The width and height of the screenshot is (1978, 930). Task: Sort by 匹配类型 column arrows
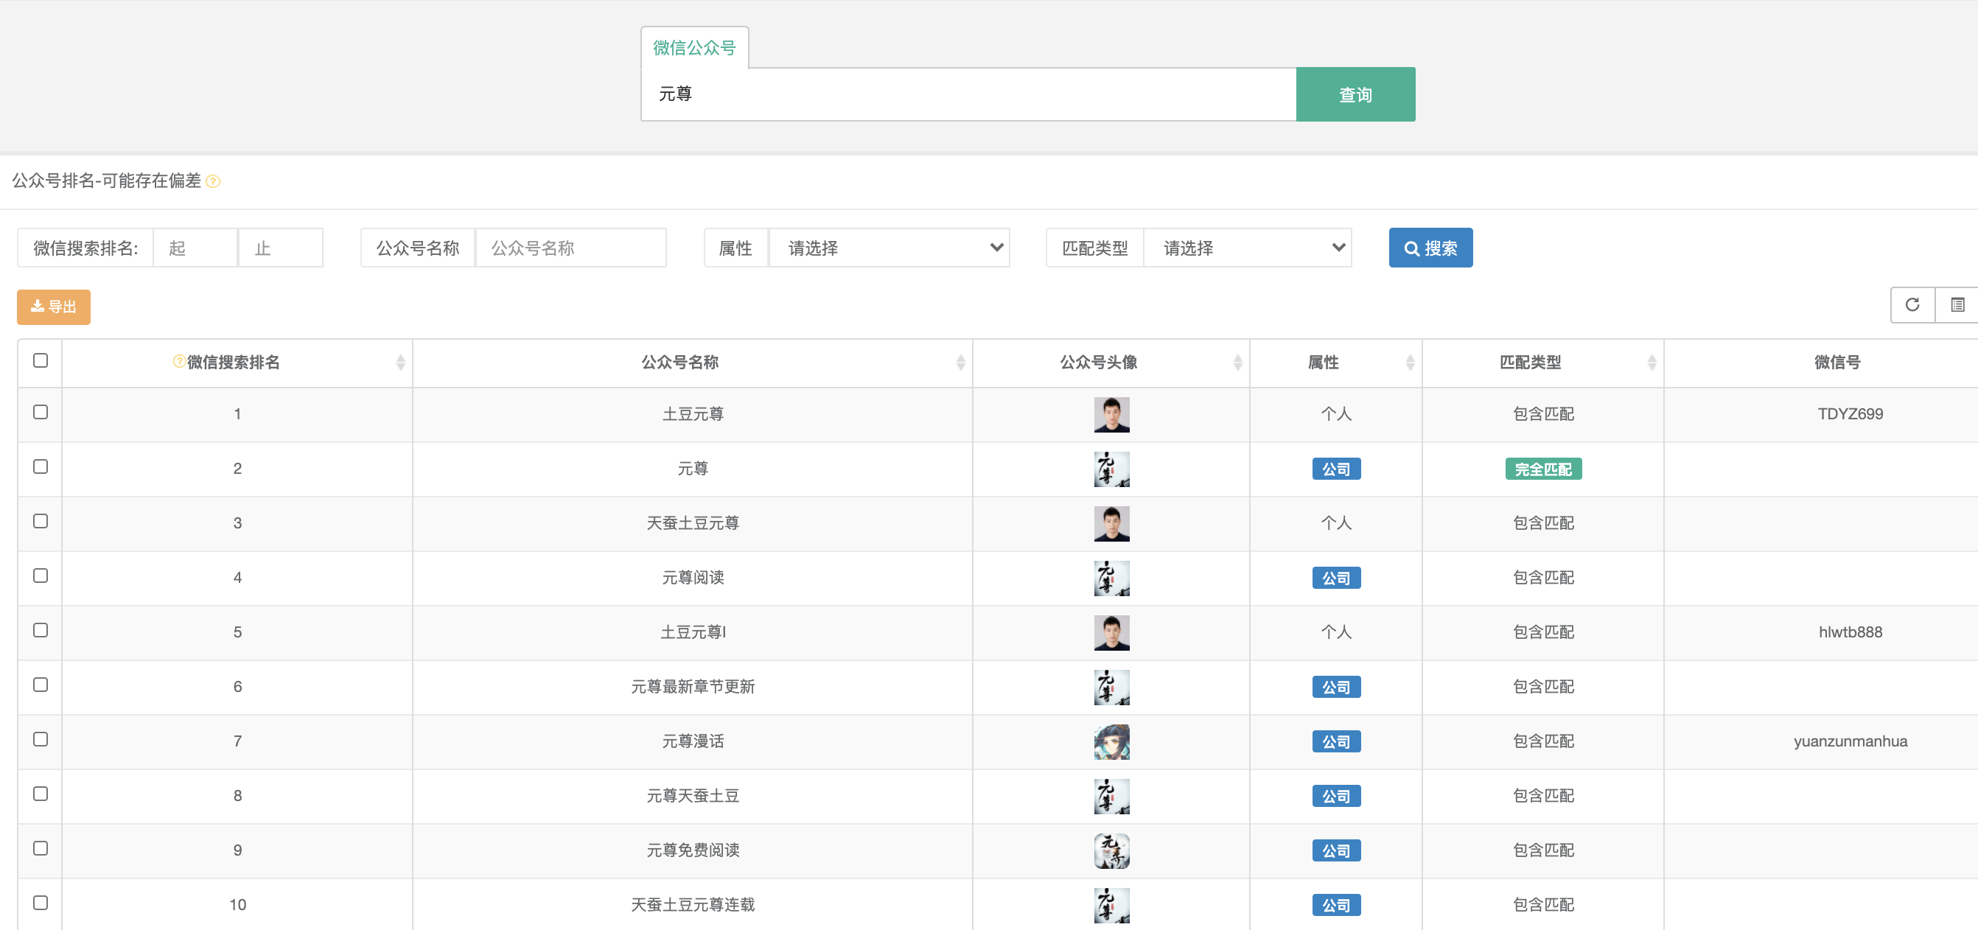pyautogui.click(x=1652, y=363)
